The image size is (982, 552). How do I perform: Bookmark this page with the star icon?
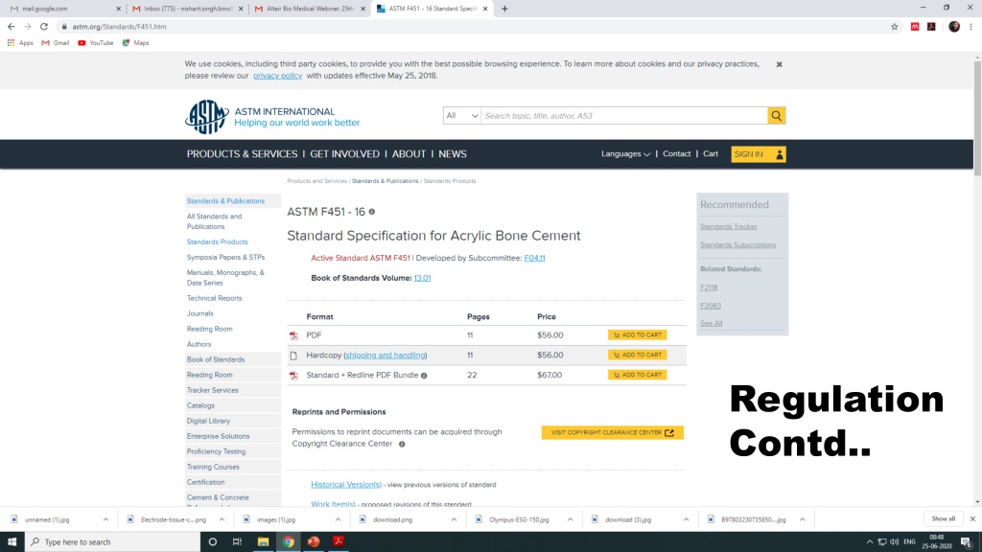895,27
